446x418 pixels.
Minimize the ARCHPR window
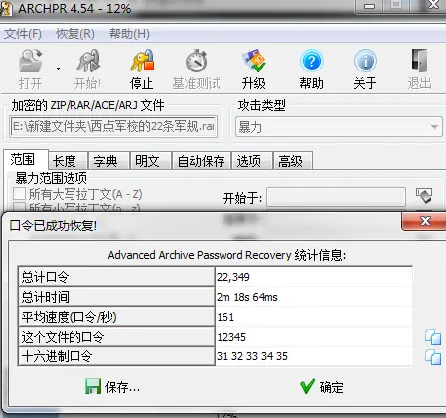(x=370, y=6)
